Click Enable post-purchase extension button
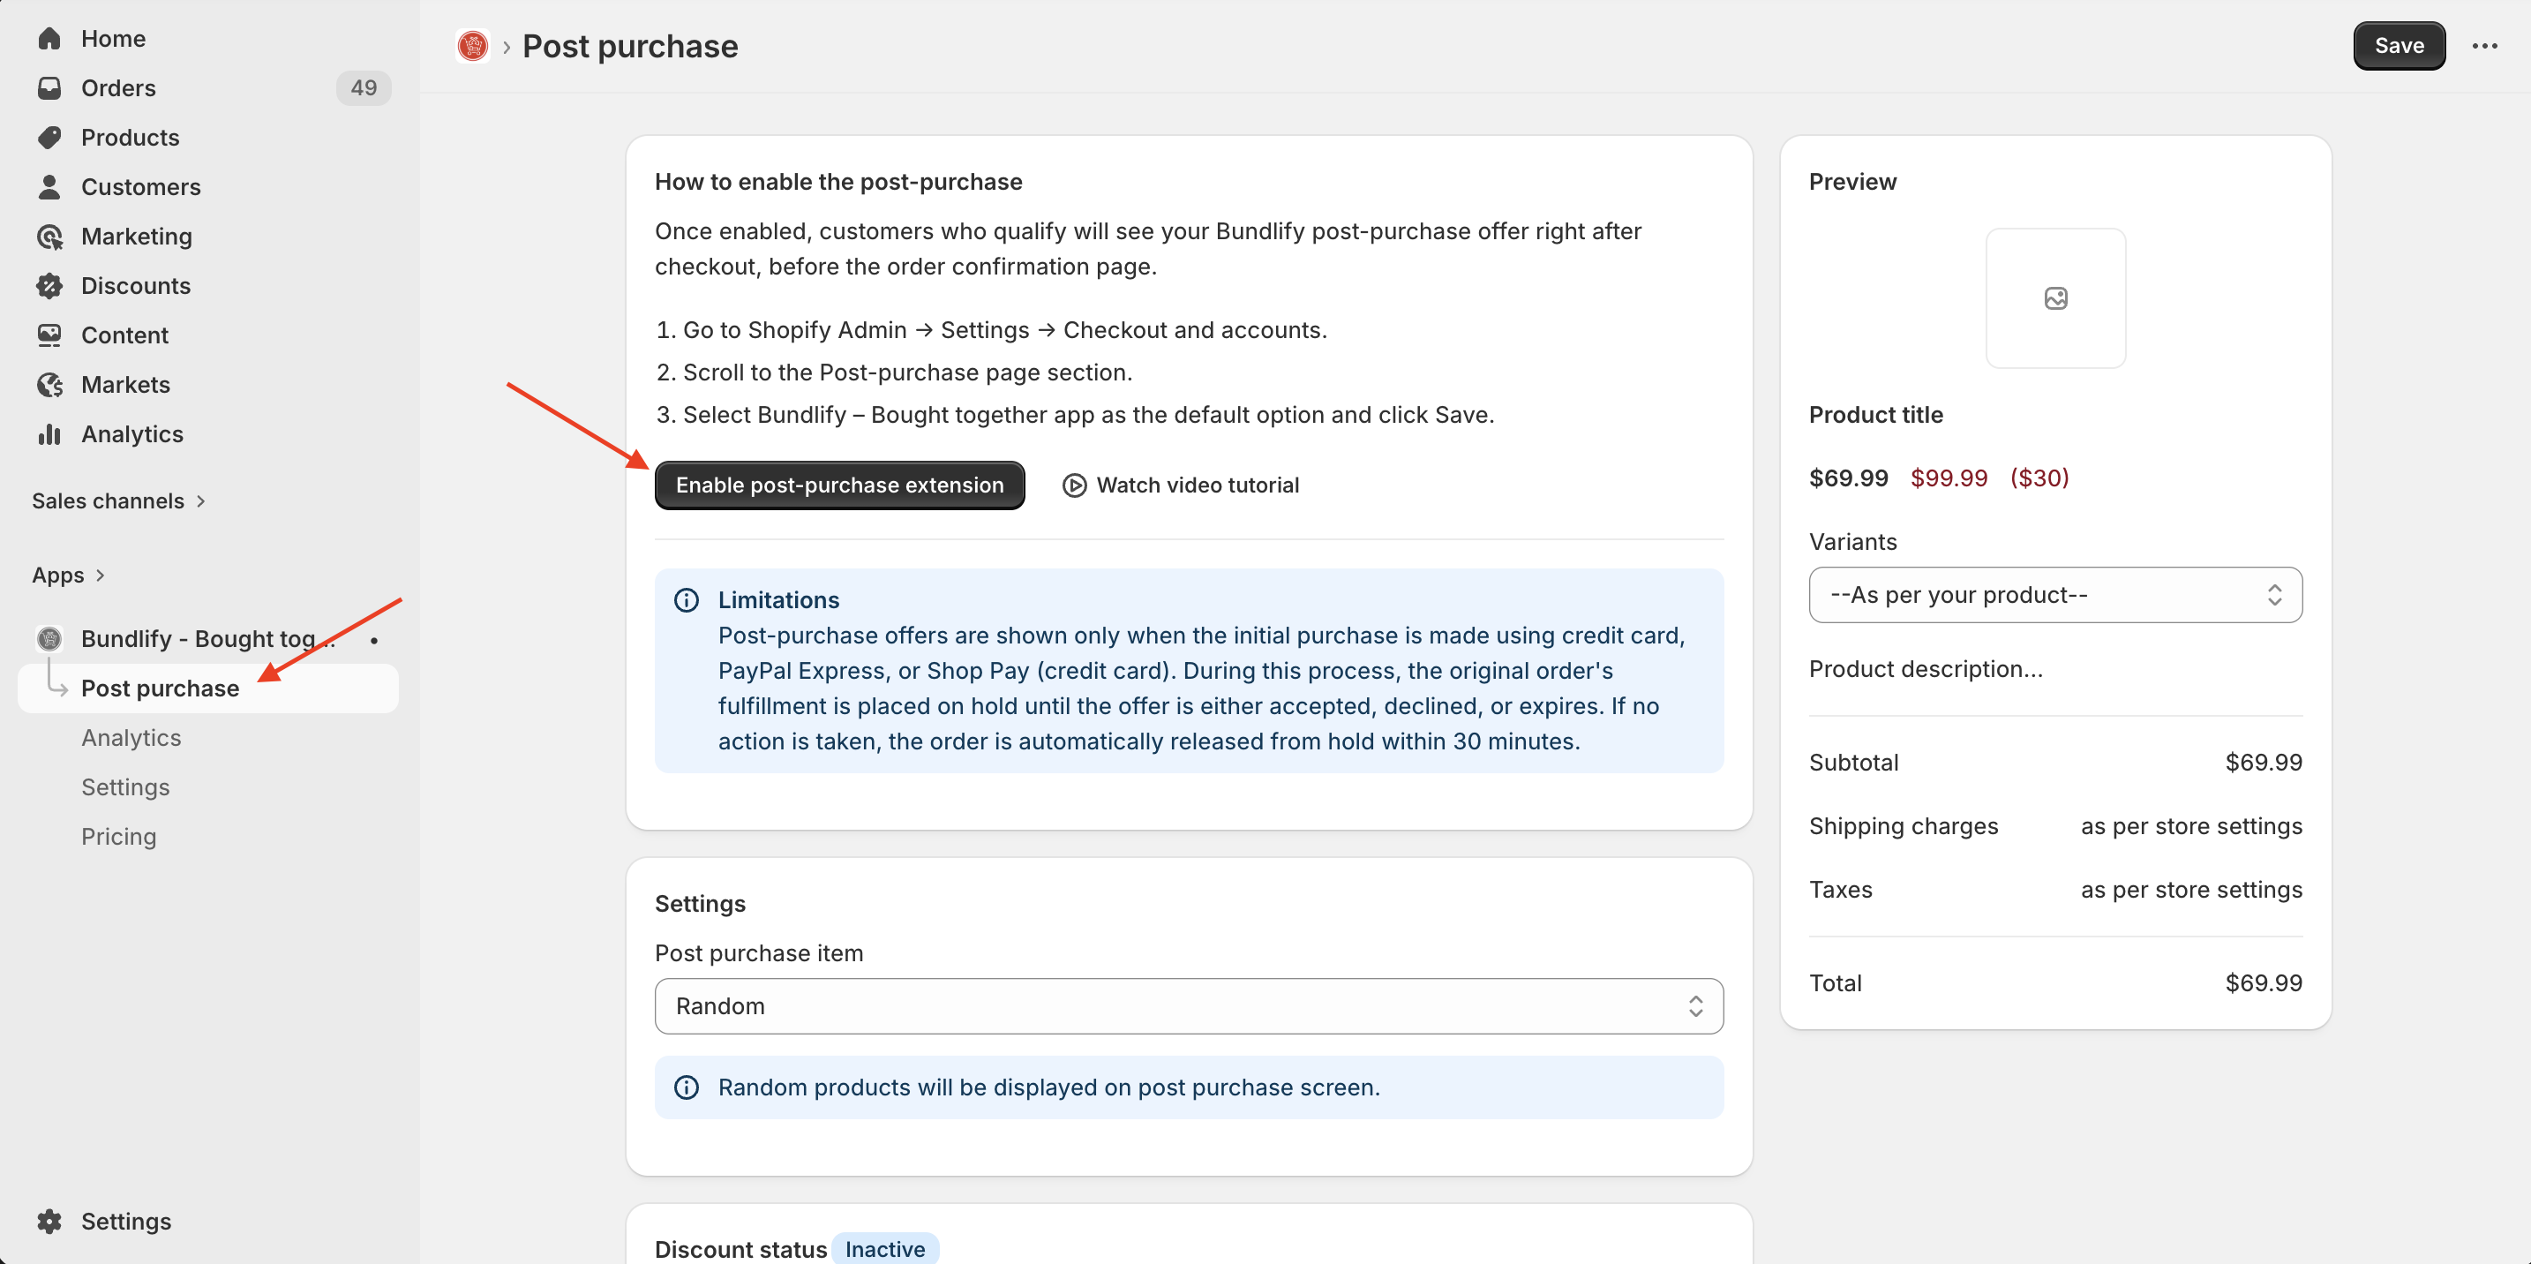The image size is (2531, 1264). pyautogui.click(x=839, y=485)
